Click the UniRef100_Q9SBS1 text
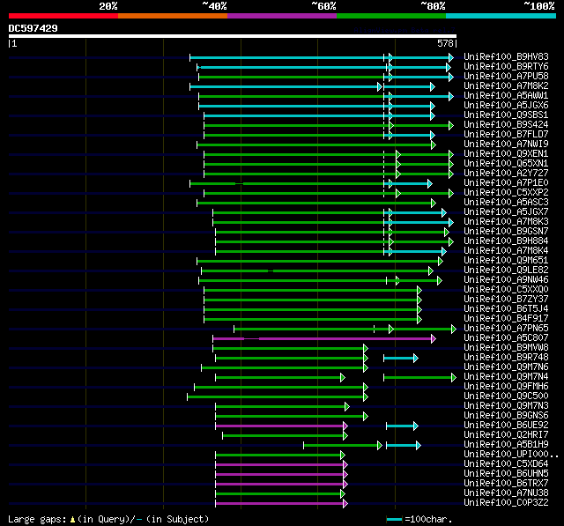Screen dimensions: 564x526 click(x=506, y=115)
